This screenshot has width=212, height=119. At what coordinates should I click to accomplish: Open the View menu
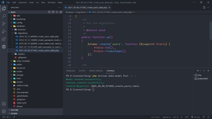coord(31,2)
